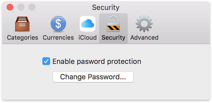Click the greyed-out zoom window button
The width and height of the screenshot is (212, 103).
click(32, 7)
